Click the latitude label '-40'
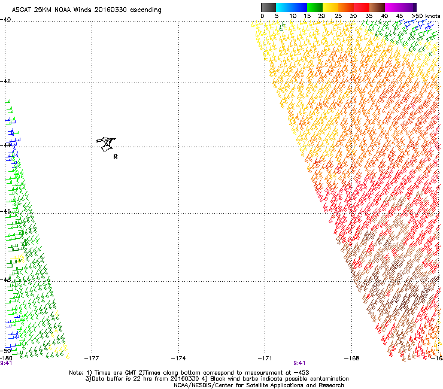443x389 pixels. [5, 20]
